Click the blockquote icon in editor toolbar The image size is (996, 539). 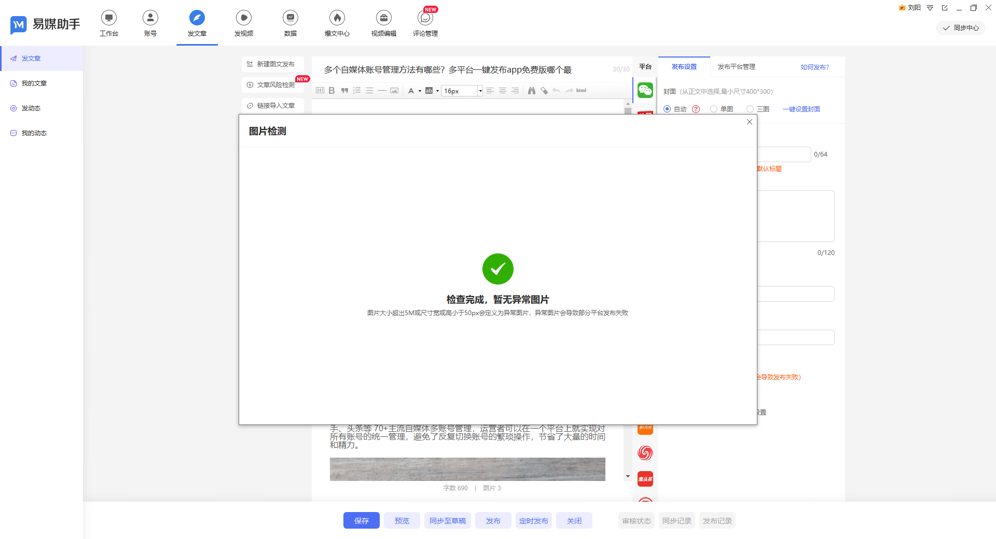[x=344, y=91]
